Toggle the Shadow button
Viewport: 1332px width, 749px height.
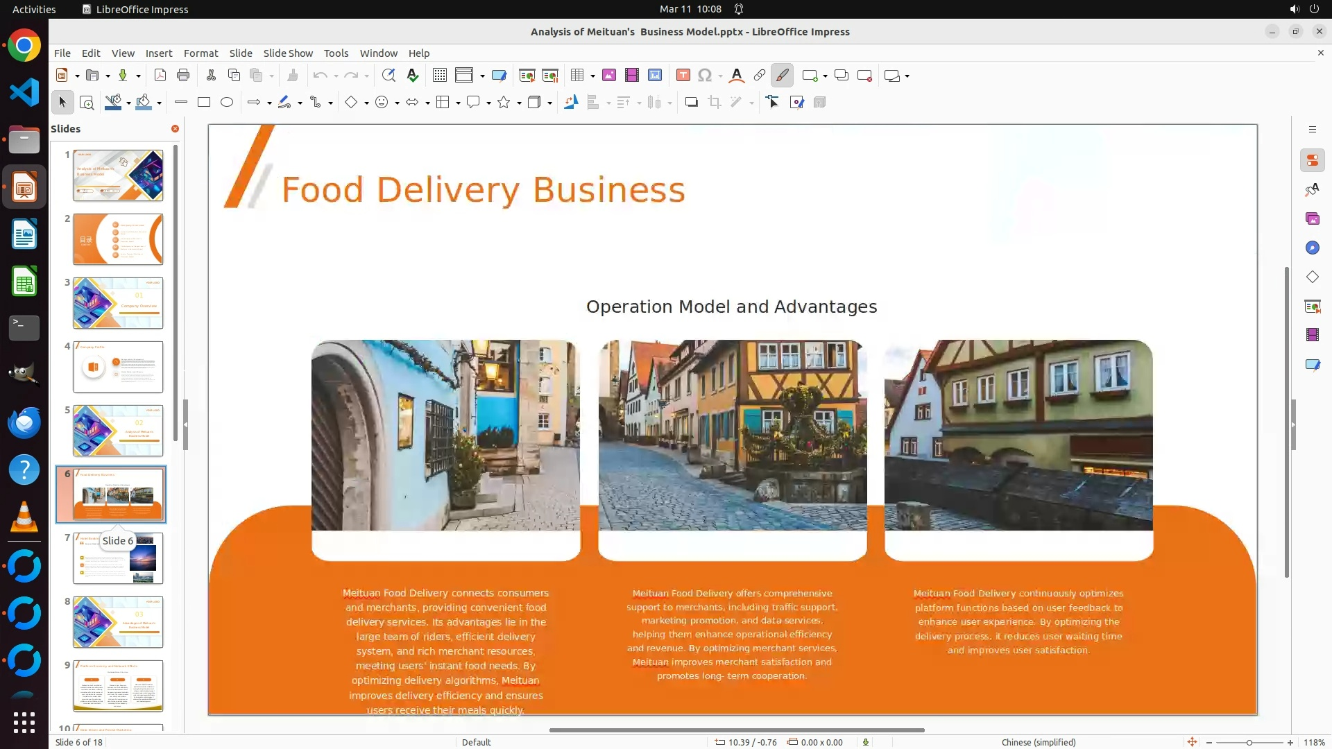click(x=691, y=103)
